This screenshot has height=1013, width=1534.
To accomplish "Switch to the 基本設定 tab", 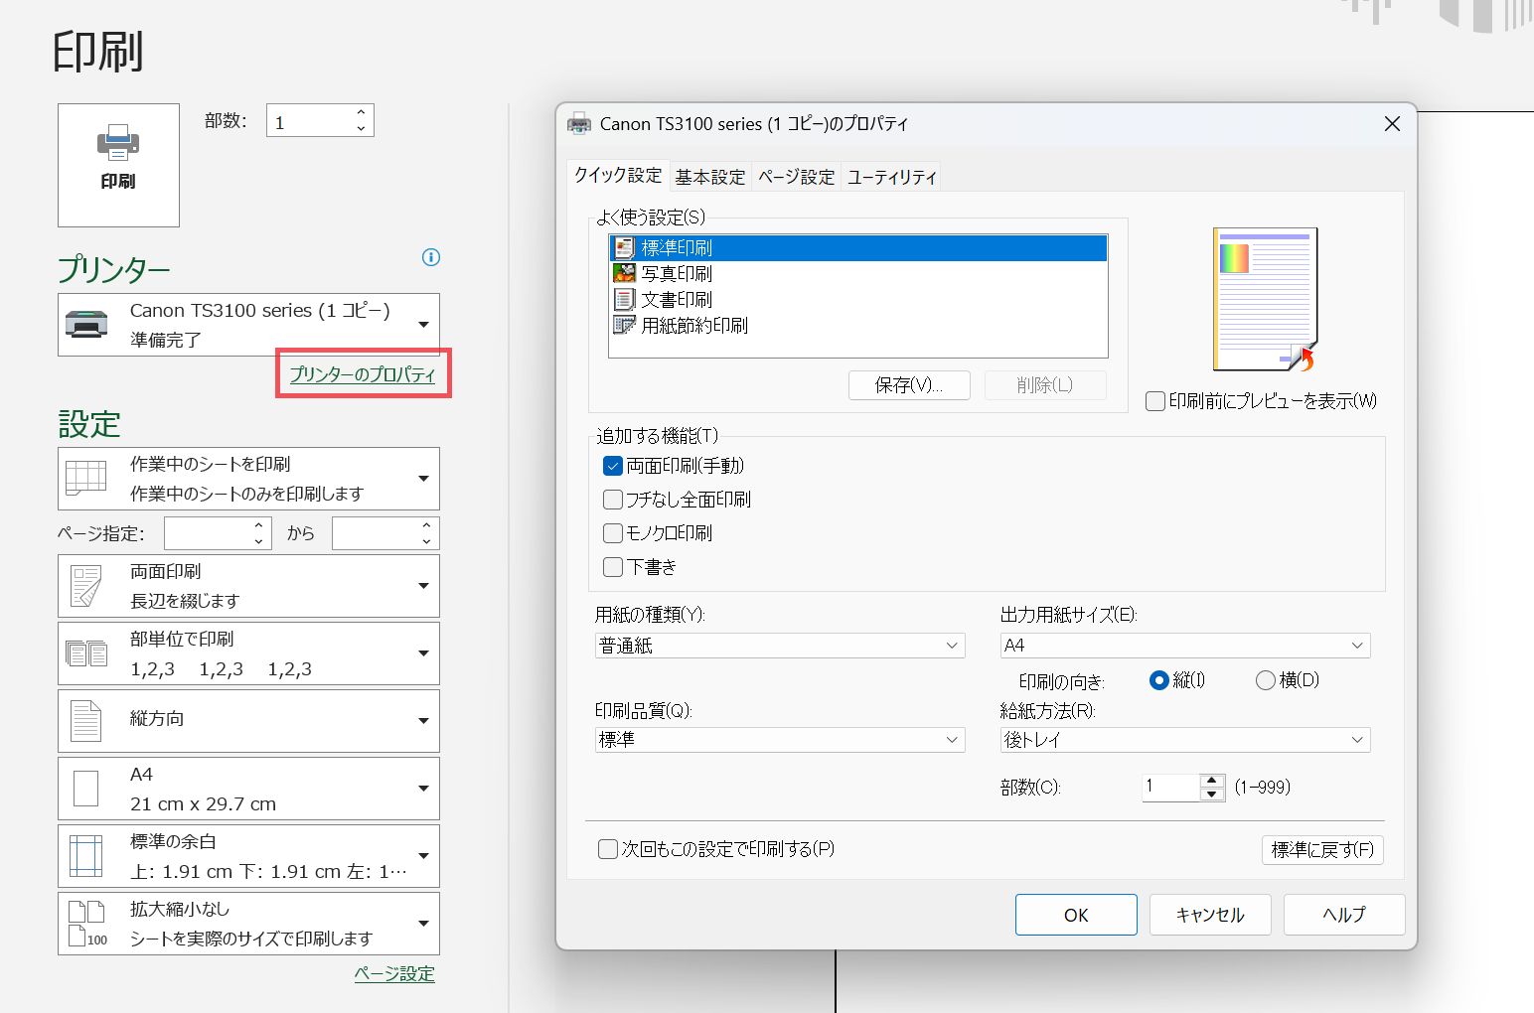I will pos(710,177).
